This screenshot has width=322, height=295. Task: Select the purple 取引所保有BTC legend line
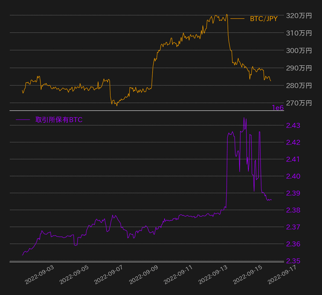point(23,120)
